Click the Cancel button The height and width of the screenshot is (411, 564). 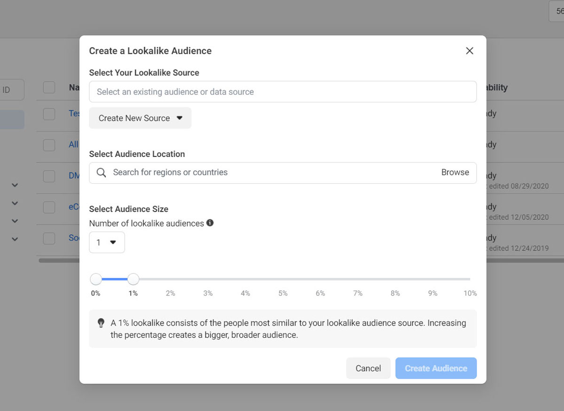point(368,368)
